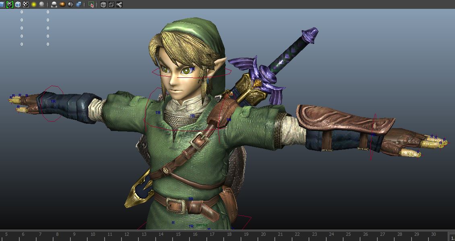This screenshot has width=455, height=241.
Task: Enable Wireframe on Shaded cube icon
Action: click(x=18, y=4)
